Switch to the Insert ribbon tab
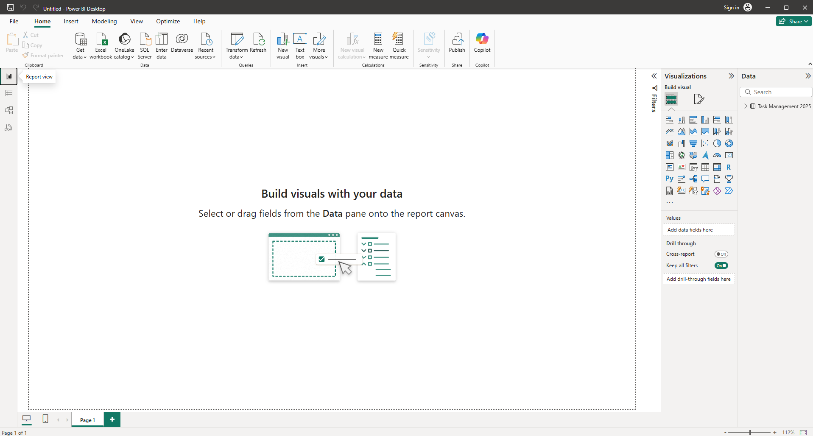Image resolution: width=813 pixels, height=436 pixels. click(71, 21)
